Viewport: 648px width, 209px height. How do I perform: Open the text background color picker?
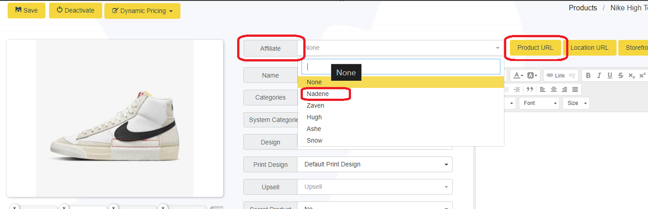point(532,75)
